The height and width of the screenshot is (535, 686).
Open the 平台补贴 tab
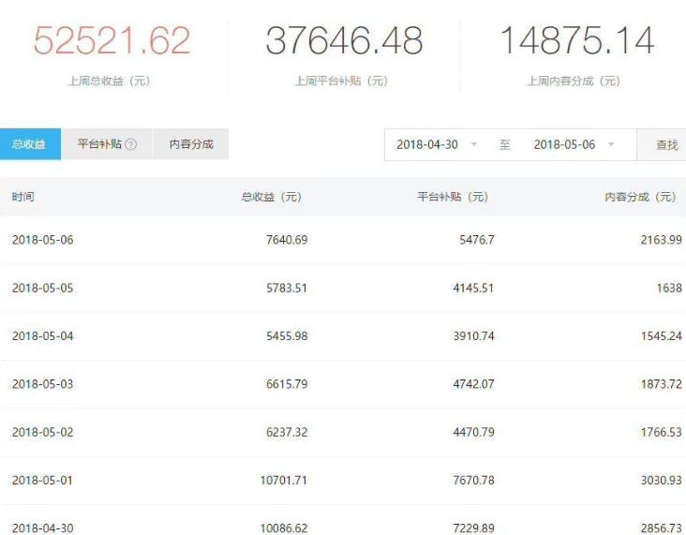pos(107,144)
